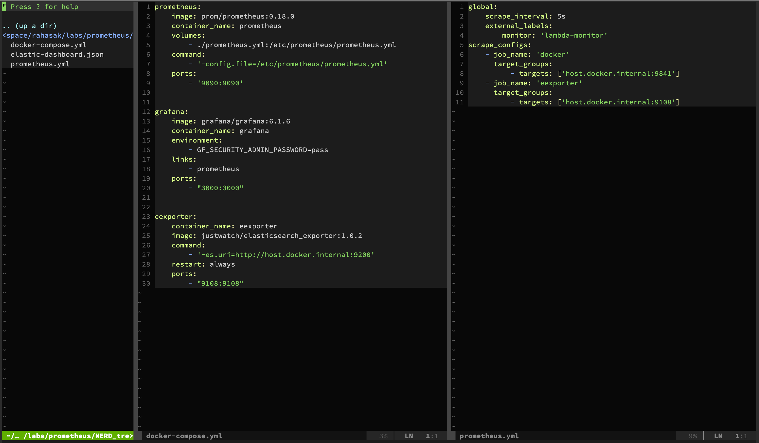
Task: Click image prom/prometheus:0.18.0 line
Action: tap(233, 16)
